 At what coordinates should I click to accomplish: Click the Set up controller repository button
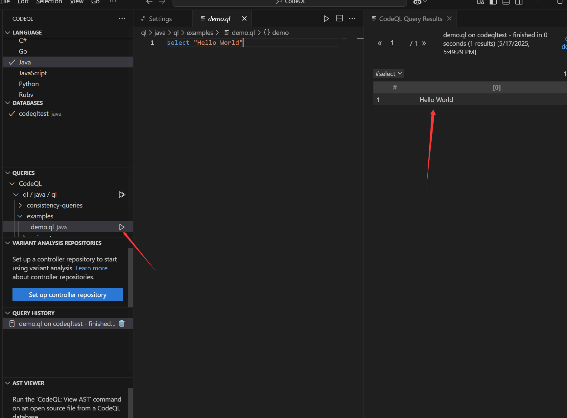click(x=67, y=294)
